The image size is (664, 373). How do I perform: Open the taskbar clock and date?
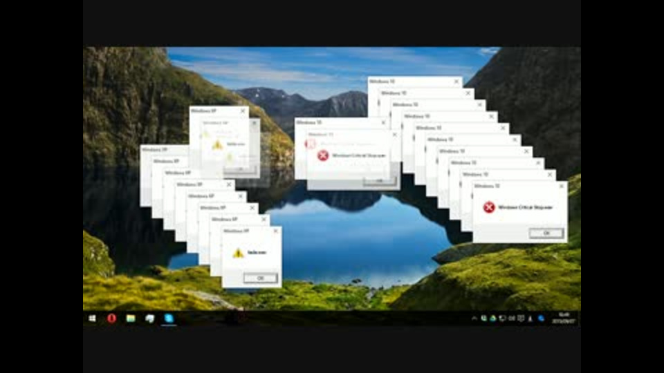coord(563,318)
